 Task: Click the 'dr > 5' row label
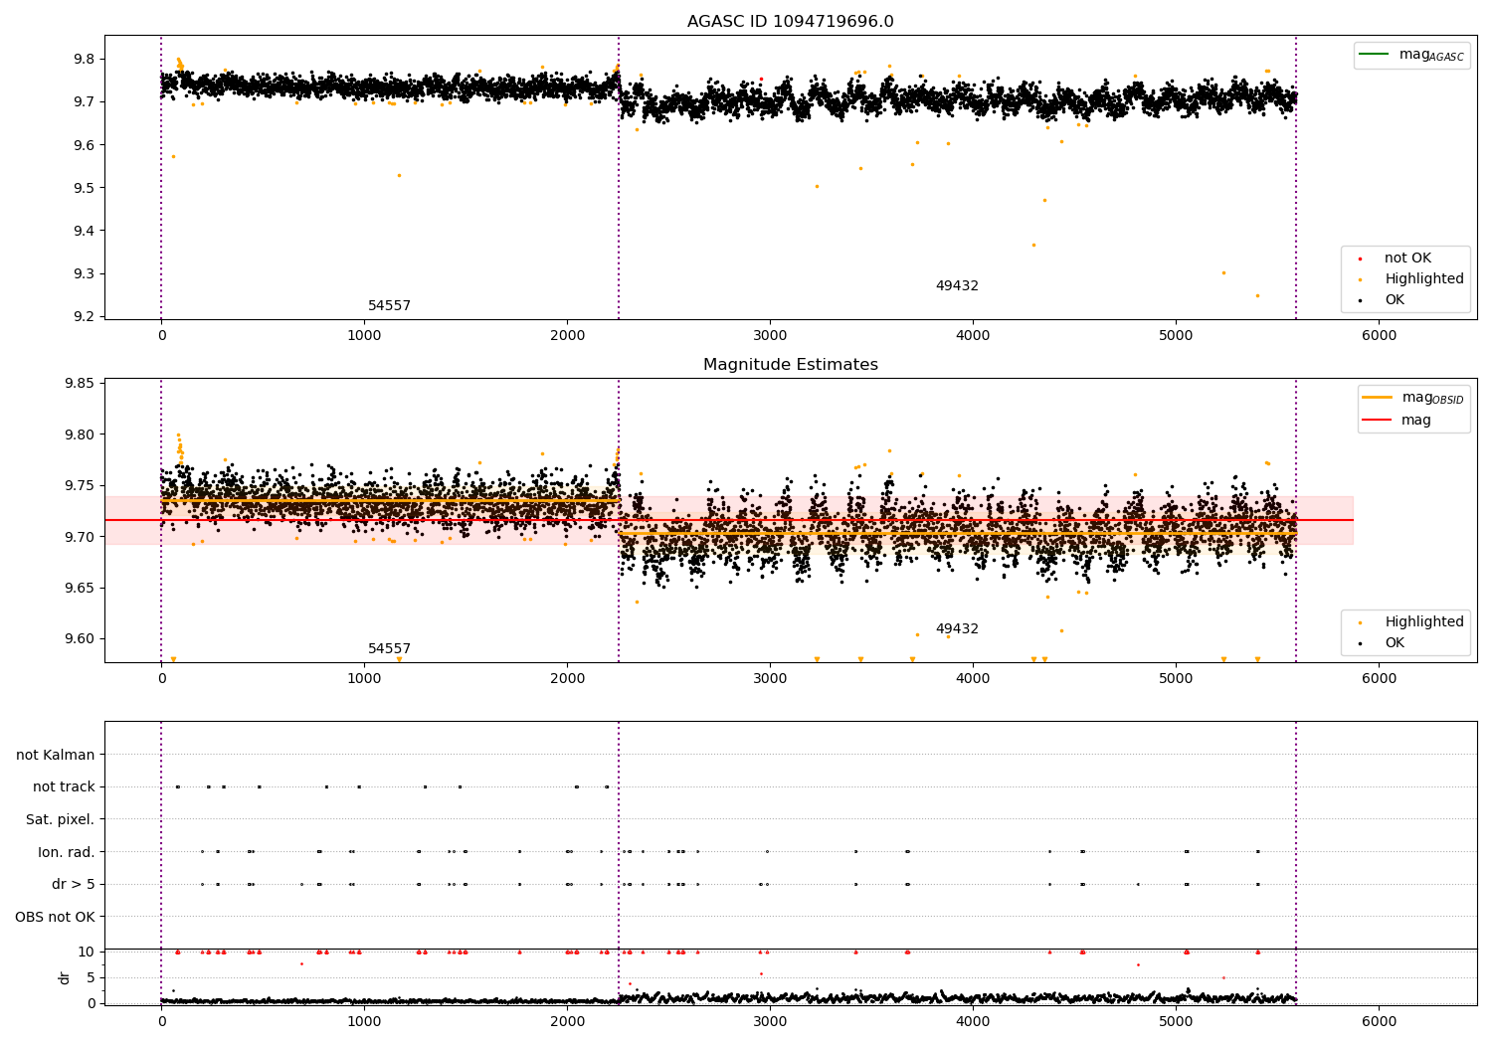pyautogui.click(x=74, y=885)
